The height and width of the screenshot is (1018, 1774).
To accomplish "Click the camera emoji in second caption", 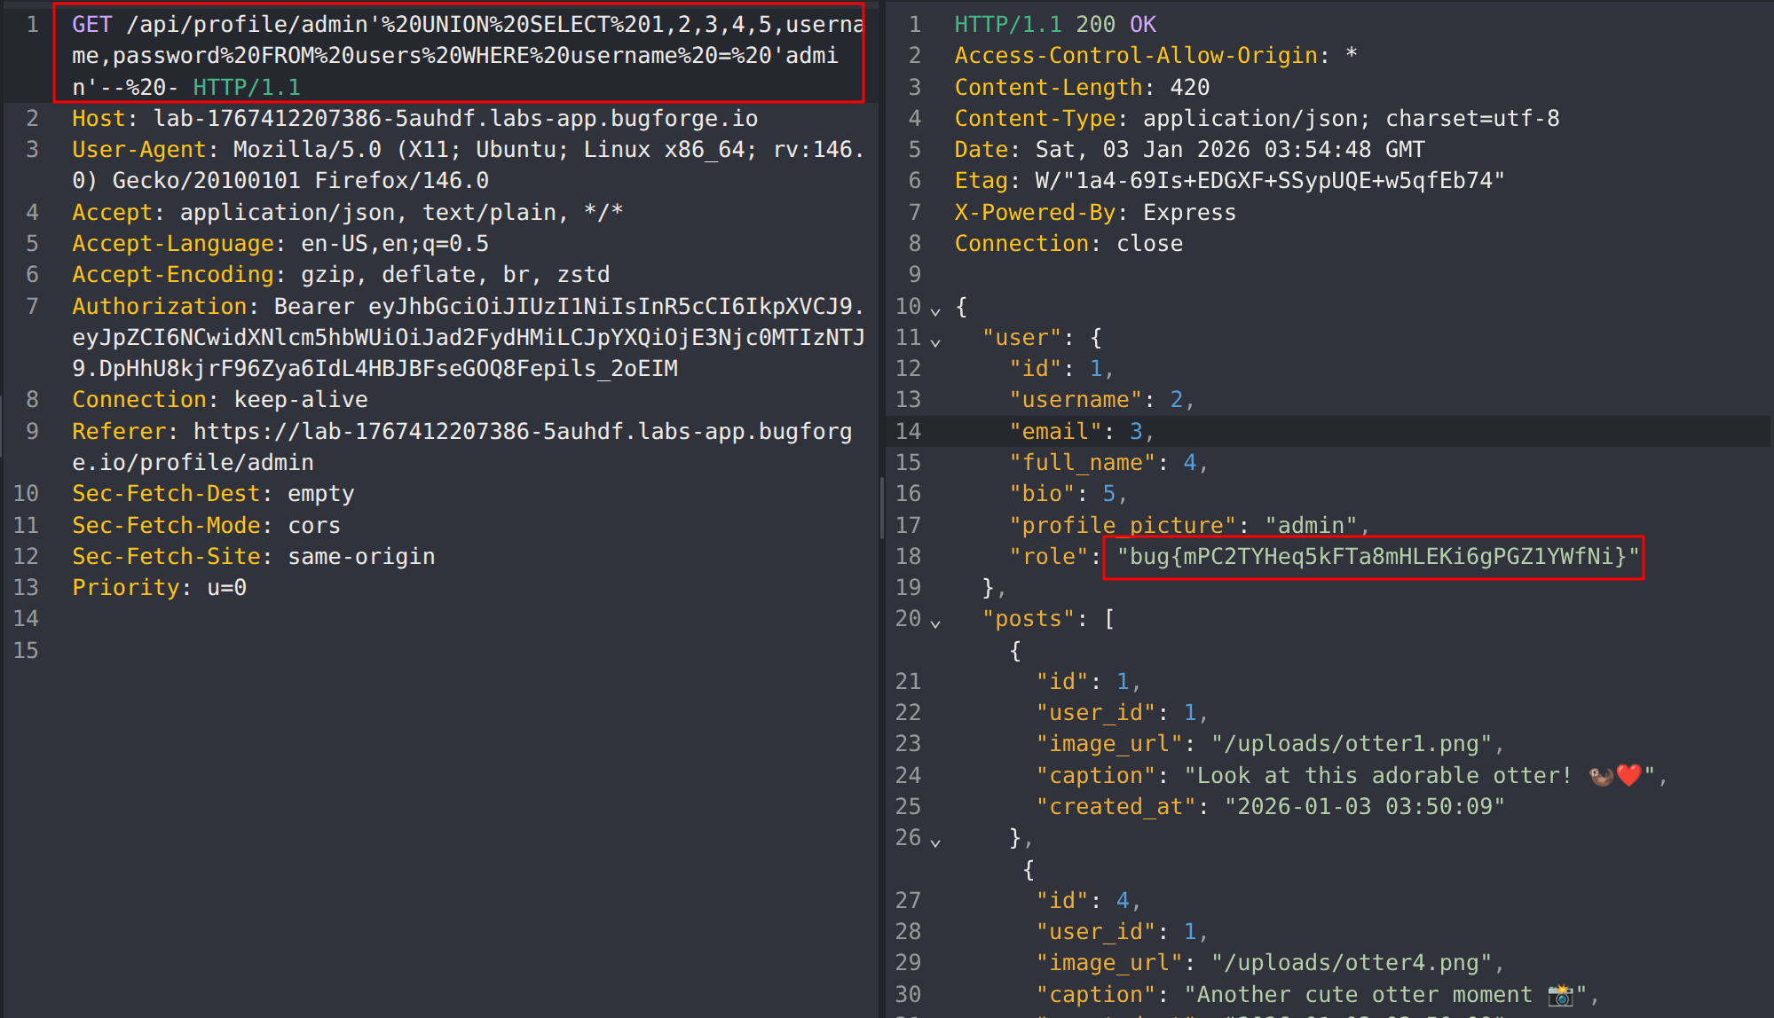I will (1560, 995).
